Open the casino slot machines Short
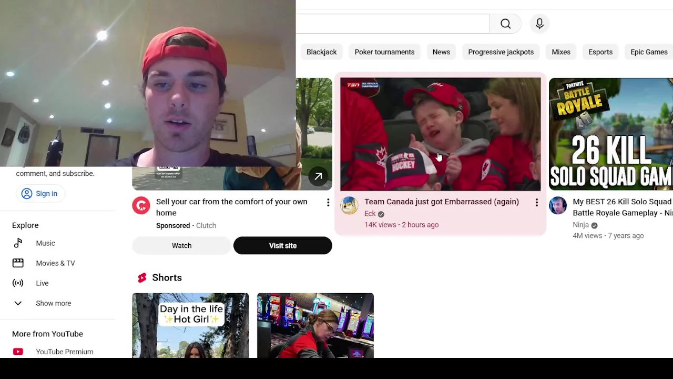This screenshot has height=379, width=673. (315, 325)
